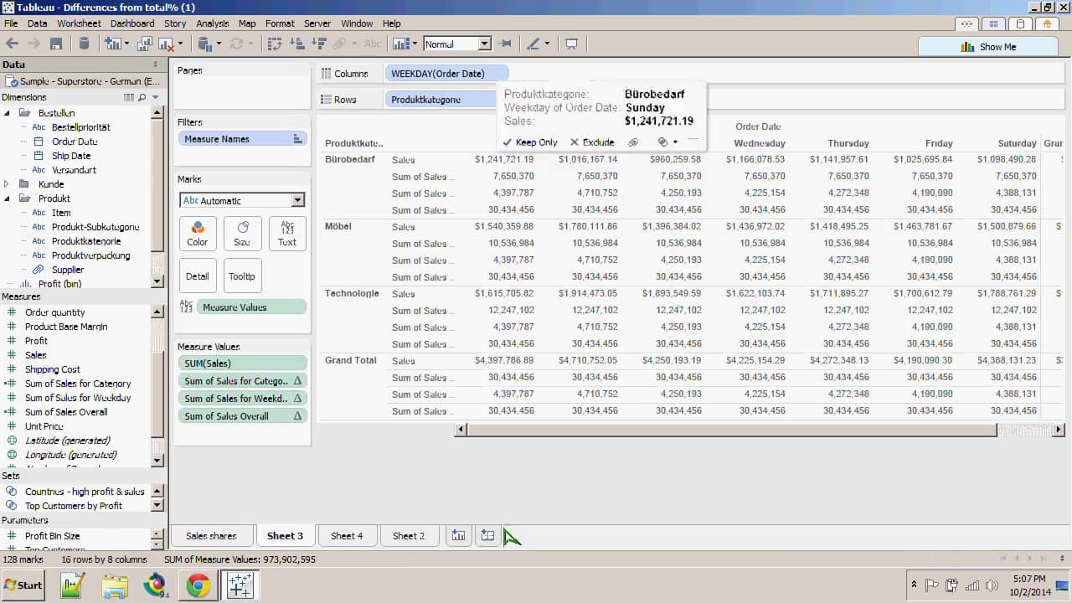1072x603 pixels.
Task: Click the Save disk icon in toolbar
Action: point(56,44)
